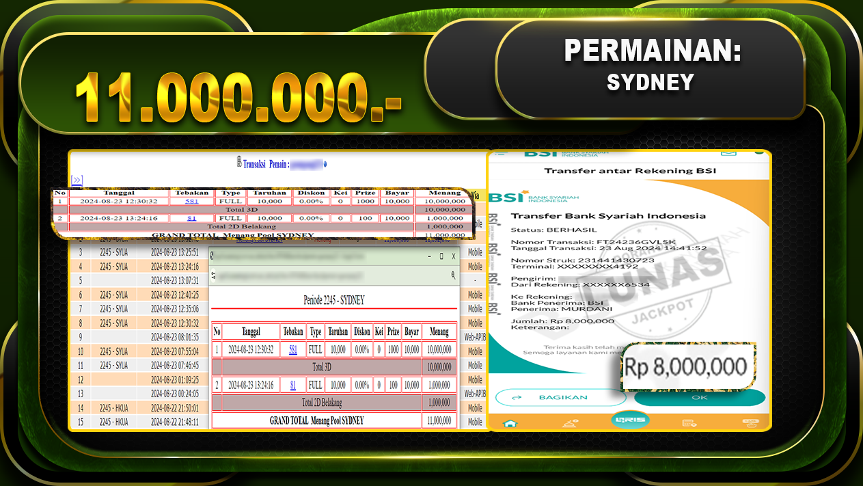Viewport: 863px width, 486px height.
Task: Open the 581 Tebakan link
Action: tap(191, 200)
